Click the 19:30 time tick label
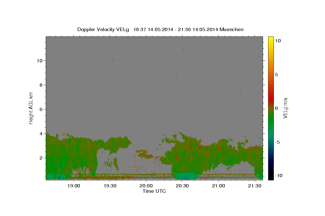This screenshot has width=325, height=216. [x=110, y=186]
